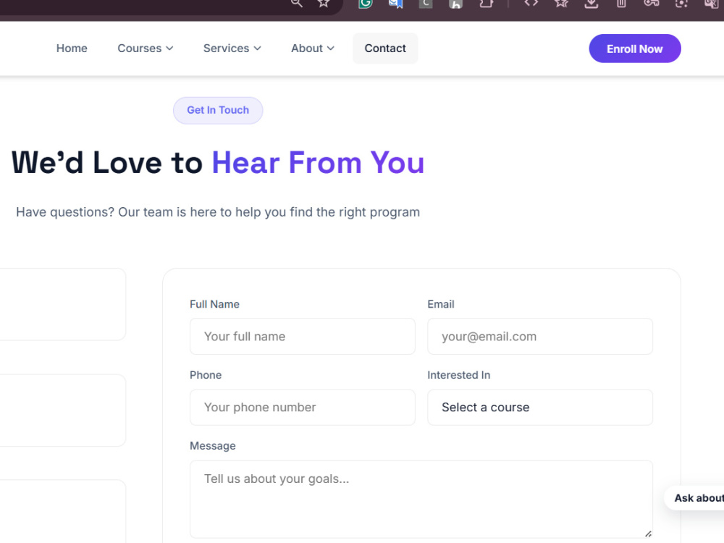This screenshot has height=543, width=724.
Task: Click the screenshot capture toolbar icon
Action: click(681, 3)
